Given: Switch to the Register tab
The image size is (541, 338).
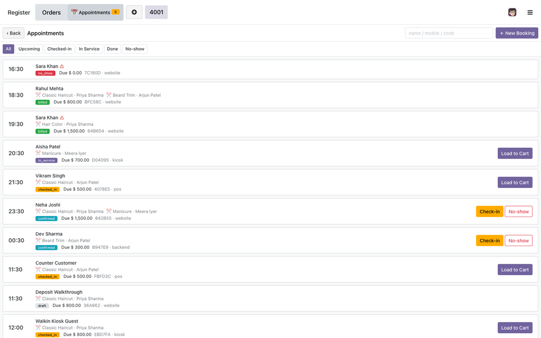Looking at the screenshot, I should [x=19, y=13].
